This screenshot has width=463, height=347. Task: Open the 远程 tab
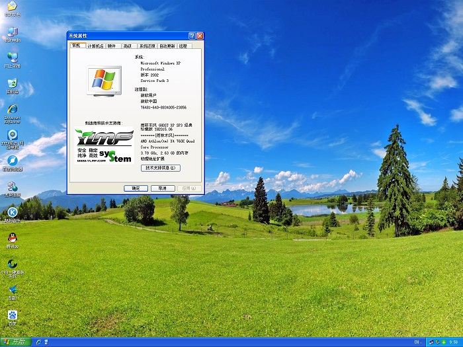183,46
